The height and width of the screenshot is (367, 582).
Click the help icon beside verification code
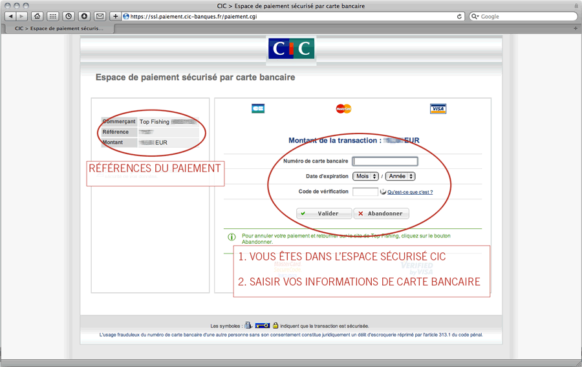click(x=383, y=192)
